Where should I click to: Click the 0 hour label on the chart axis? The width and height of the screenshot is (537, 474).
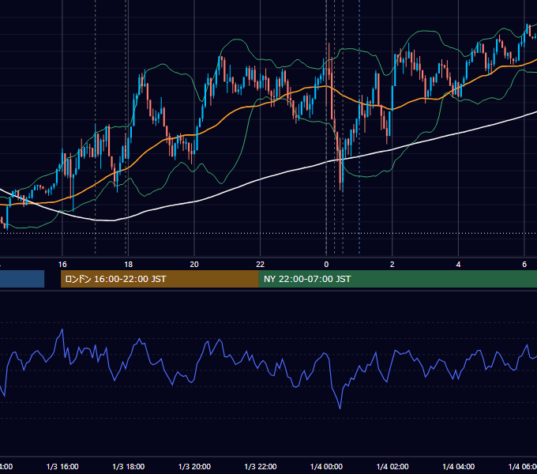click(x=326, y=265)
